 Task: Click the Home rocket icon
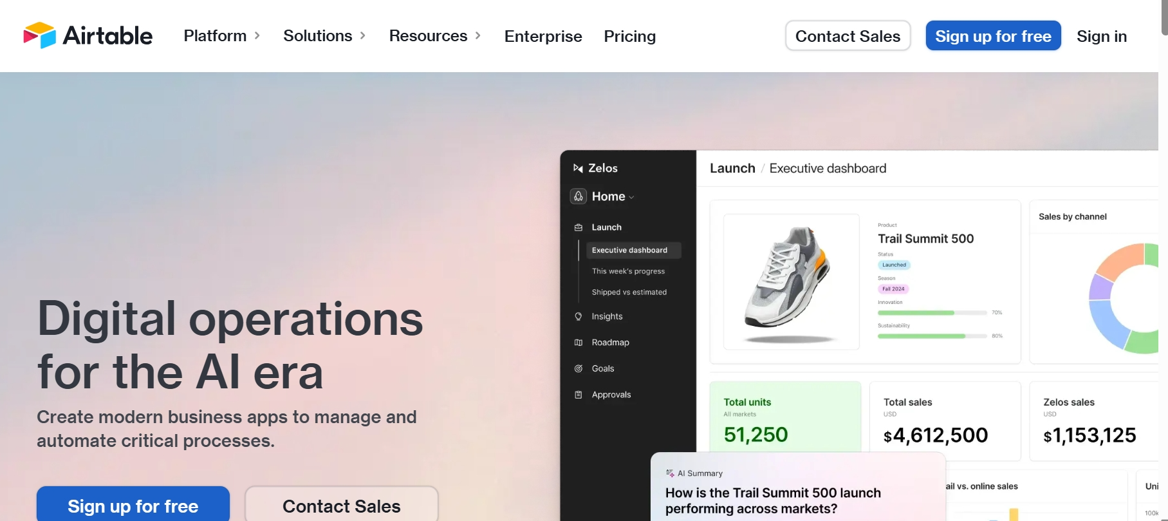pos(579,196)
